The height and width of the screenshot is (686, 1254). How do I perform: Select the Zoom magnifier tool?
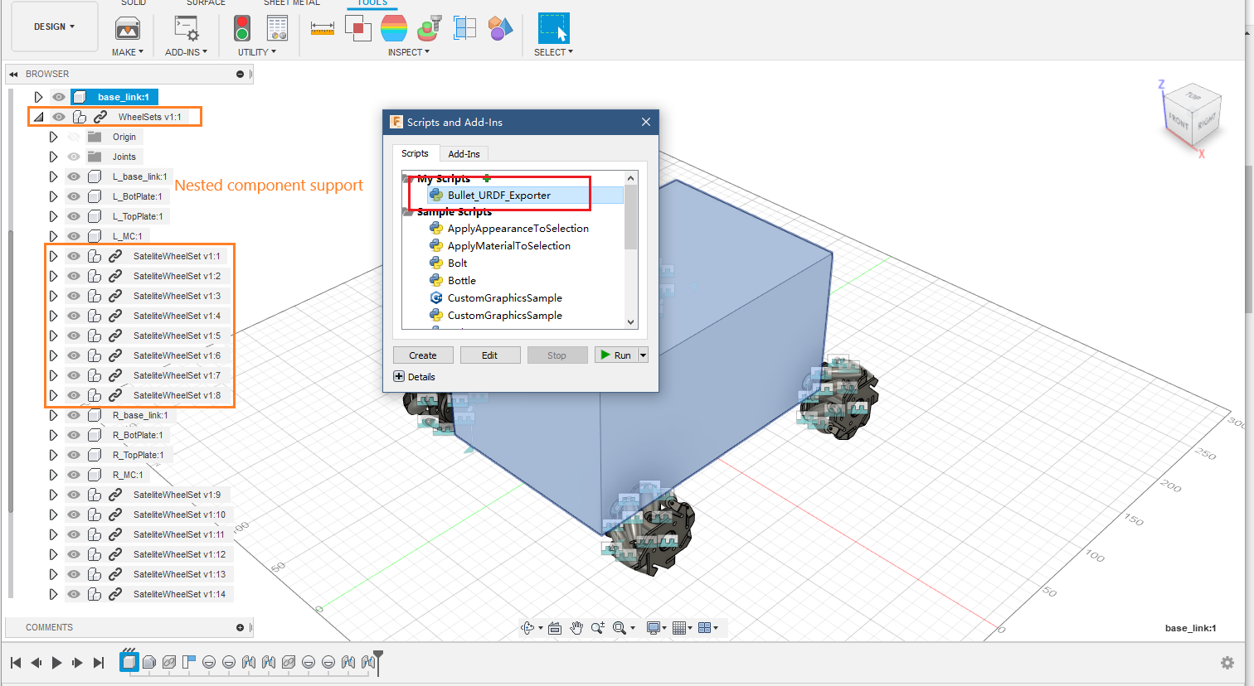[598, 628]
